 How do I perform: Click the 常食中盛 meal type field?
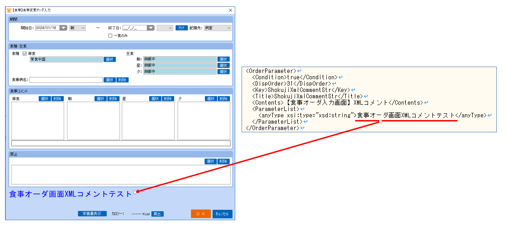tap(66, 59)
